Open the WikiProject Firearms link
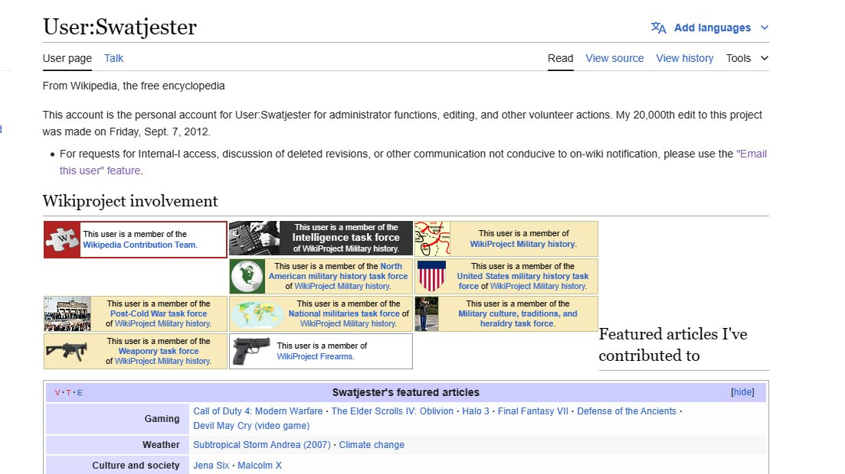Viewport: 845px width, 474px height. click(315, 356)
